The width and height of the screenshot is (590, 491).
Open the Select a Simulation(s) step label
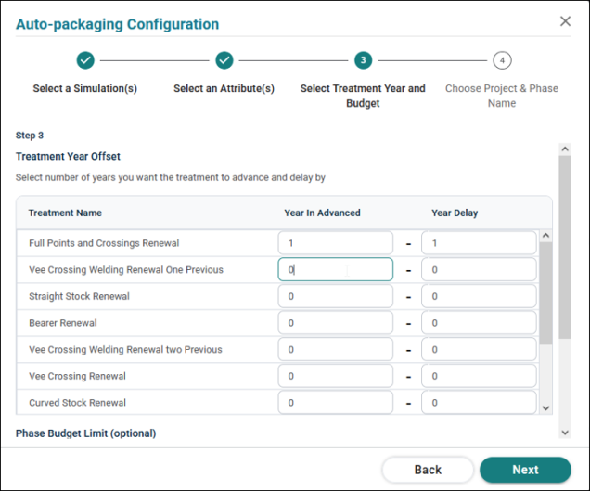(85, 88)
